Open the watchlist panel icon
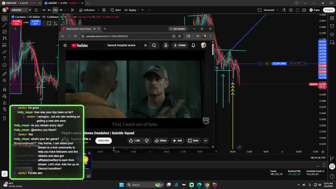This screenshot has height=189, width=336. (332, 18)
